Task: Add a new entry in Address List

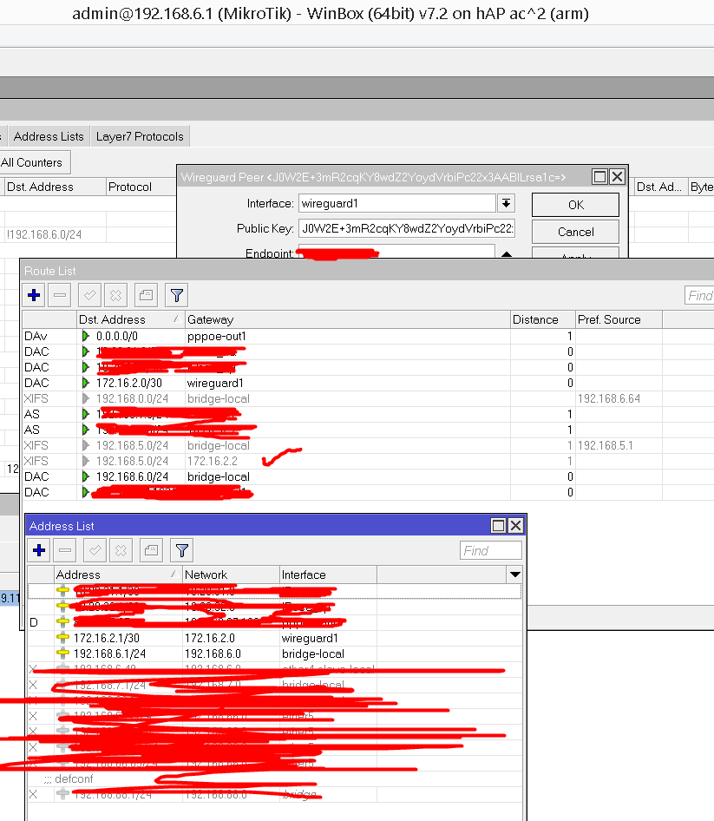Action: pos(39,550)
